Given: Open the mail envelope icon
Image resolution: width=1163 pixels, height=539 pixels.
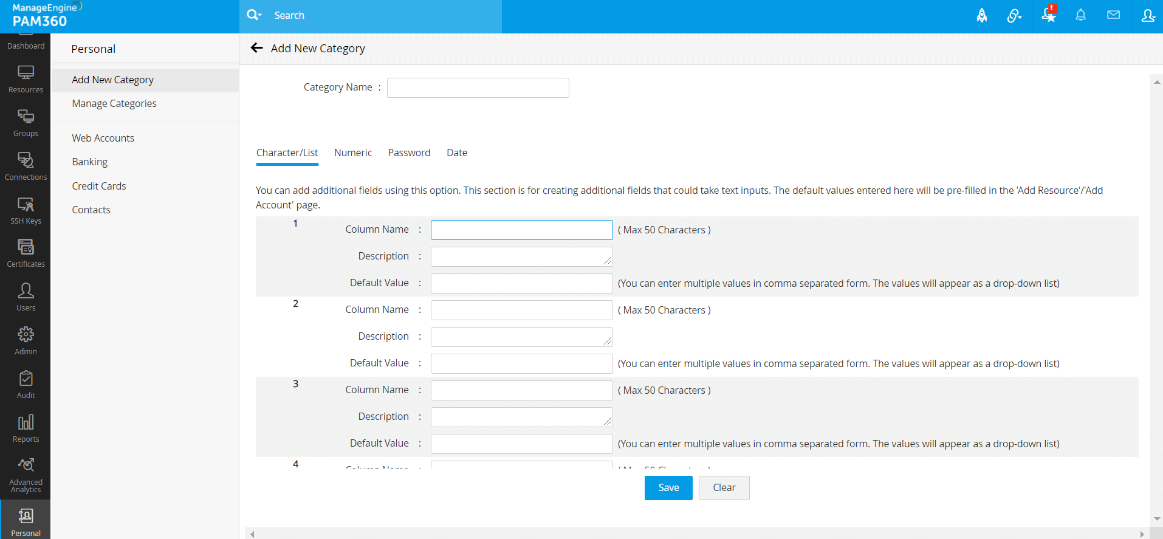Looking at the screenshot, I should (1113, 16).
